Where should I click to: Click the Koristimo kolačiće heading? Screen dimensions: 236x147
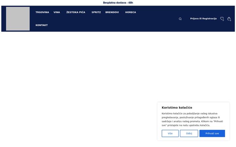coord(177,107)
